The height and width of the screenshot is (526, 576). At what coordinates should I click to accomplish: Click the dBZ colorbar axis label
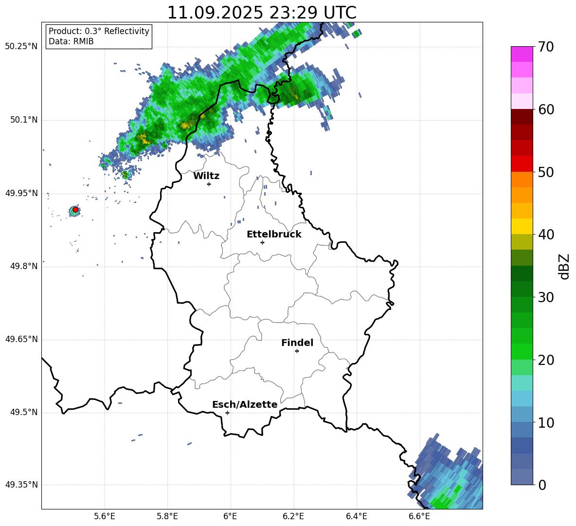click(565, 266)
